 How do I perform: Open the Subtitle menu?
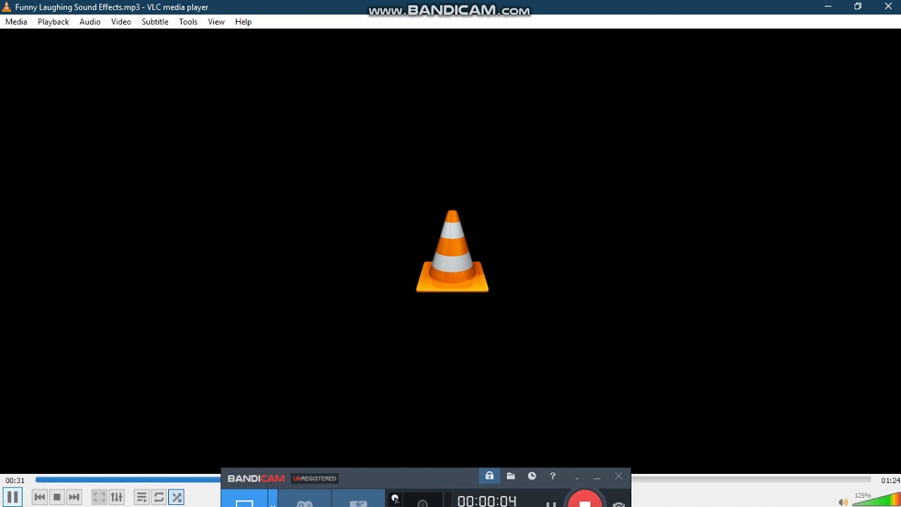pyautogui.click(x=155, y=22)
